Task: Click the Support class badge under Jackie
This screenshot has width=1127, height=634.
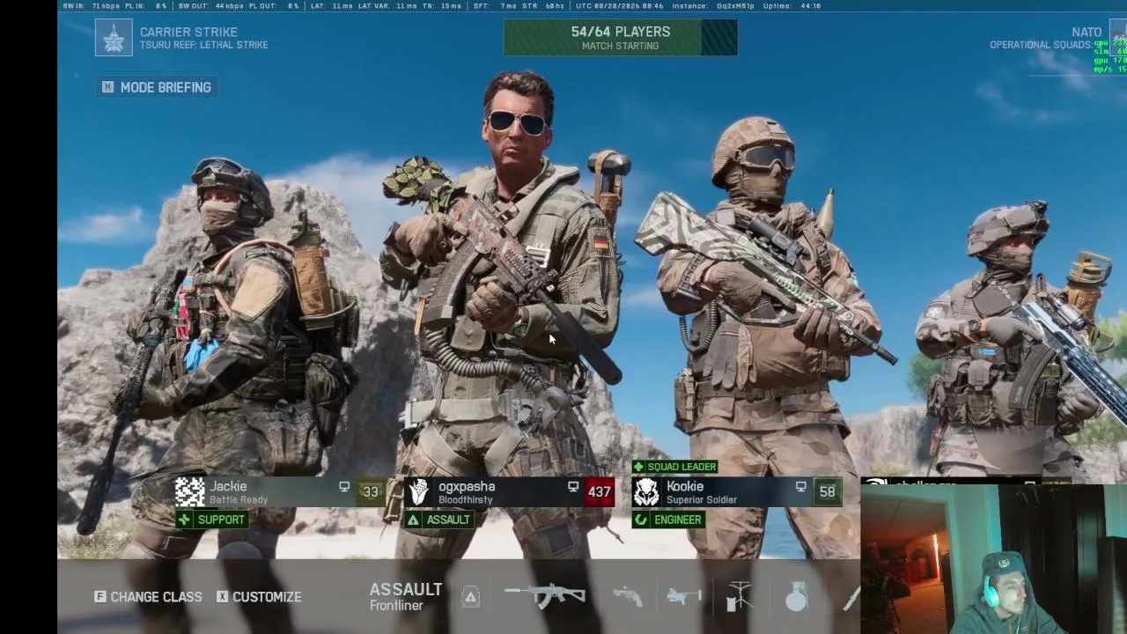Action: [212, 520]
